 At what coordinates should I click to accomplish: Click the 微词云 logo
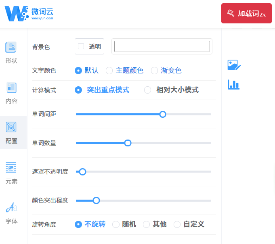point(29,14)
